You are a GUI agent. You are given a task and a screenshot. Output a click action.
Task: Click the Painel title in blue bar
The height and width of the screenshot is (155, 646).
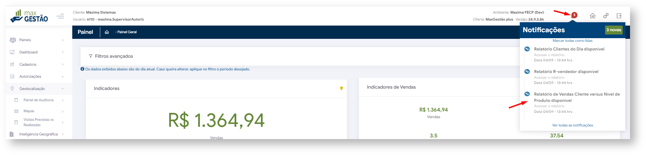(85, 32)
